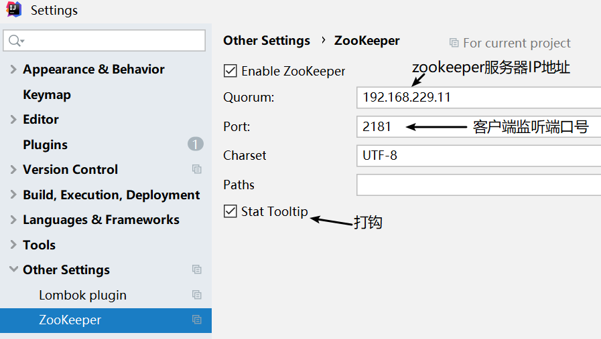
Task: Click the For current project icon
Action: [x=454, y=43]
